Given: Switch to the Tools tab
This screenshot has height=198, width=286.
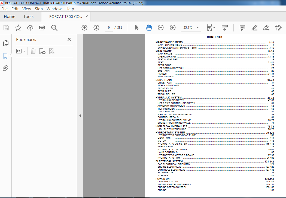Looking at the screenshot, I should tap(28, 17).
